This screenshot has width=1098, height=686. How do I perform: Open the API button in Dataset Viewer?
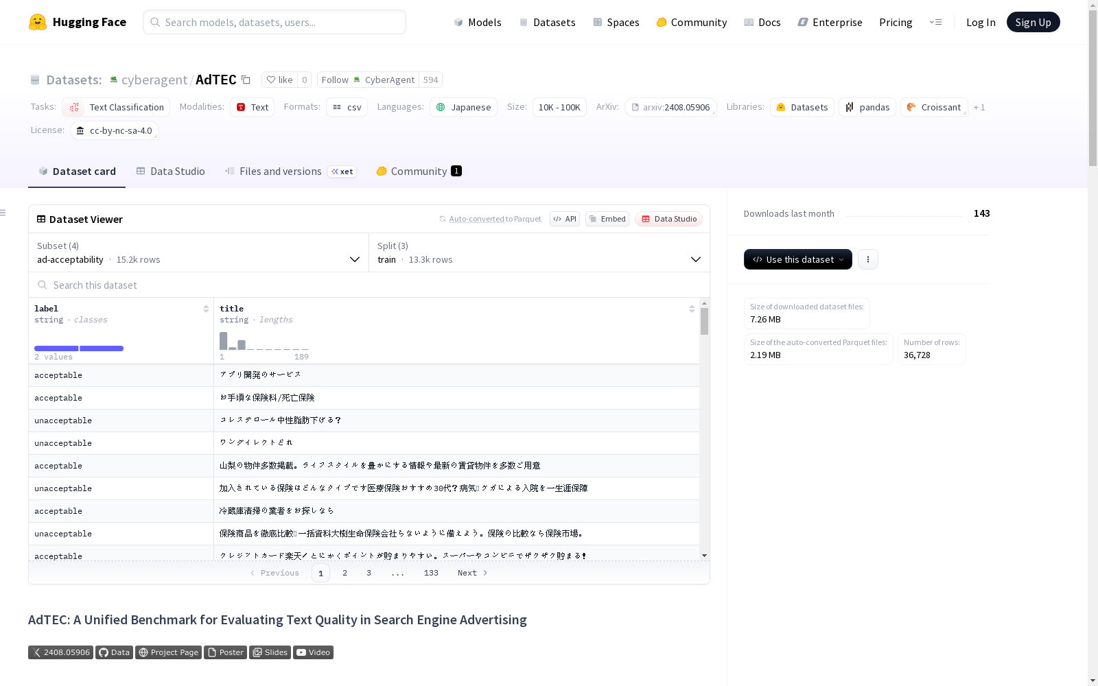pyautogui.click(x=565, y=219)
